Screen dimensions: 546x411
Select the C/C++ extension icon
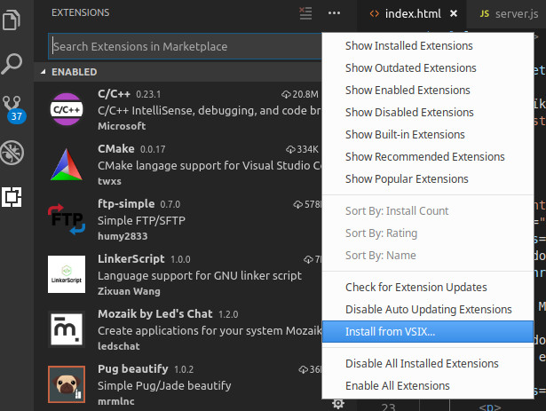(67, 108)
